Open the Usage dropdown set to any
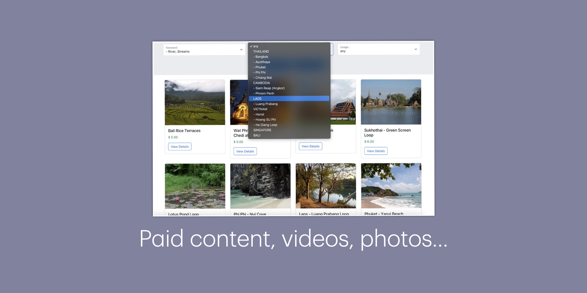The image size is (587, 293). (x=379, y=49)
